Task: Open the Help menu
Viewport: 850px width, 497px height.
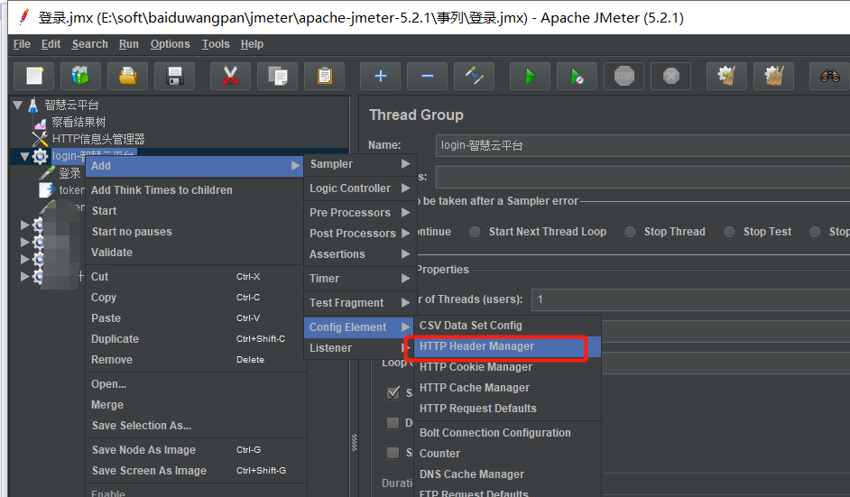Action: pos(252,44)
